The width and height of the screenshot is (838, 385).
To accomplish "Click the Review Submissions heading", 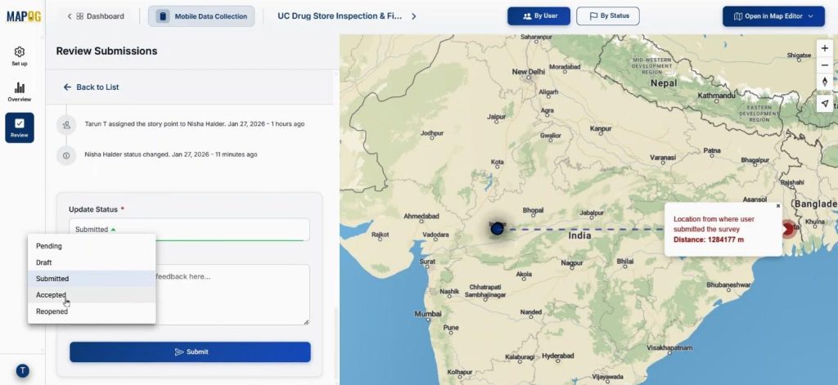I will pyautogui.click(x=106, y=51).
